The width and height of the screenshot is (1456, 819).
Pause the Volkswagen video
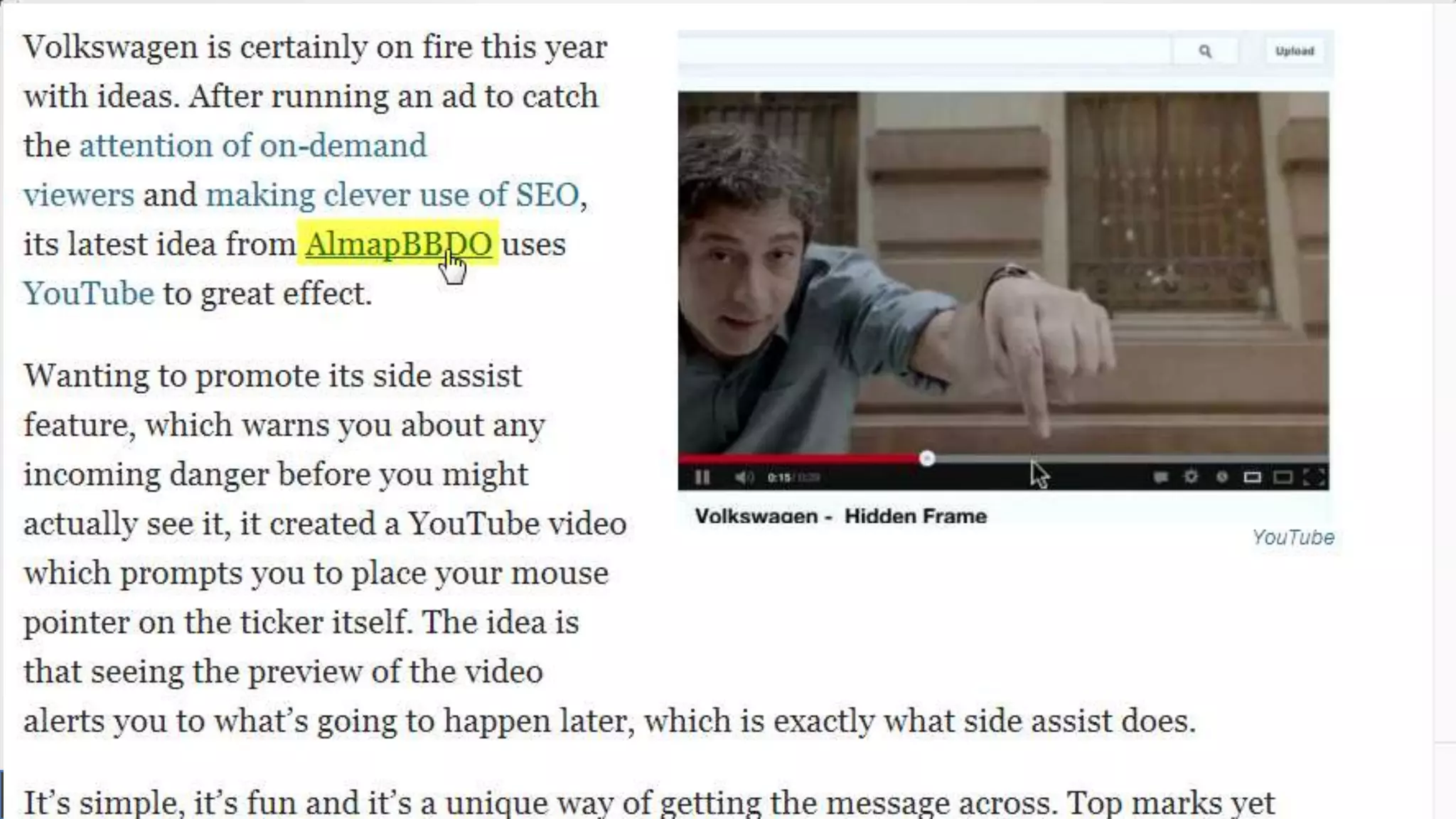click(702, 477)
